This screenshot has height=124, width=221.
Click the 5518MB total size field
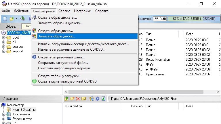160,19
